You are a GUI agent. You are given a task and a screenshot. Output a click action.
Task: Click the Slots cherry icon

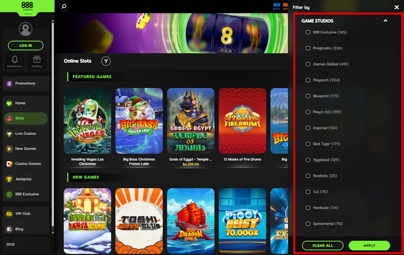pos(9,119)
